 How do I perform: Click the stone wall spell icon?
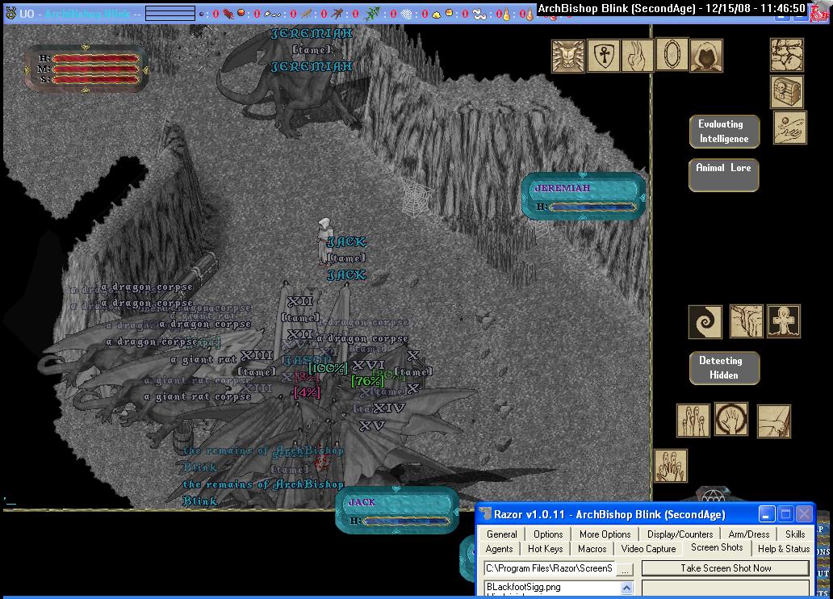pyautogui.click(x=787, y=56)
